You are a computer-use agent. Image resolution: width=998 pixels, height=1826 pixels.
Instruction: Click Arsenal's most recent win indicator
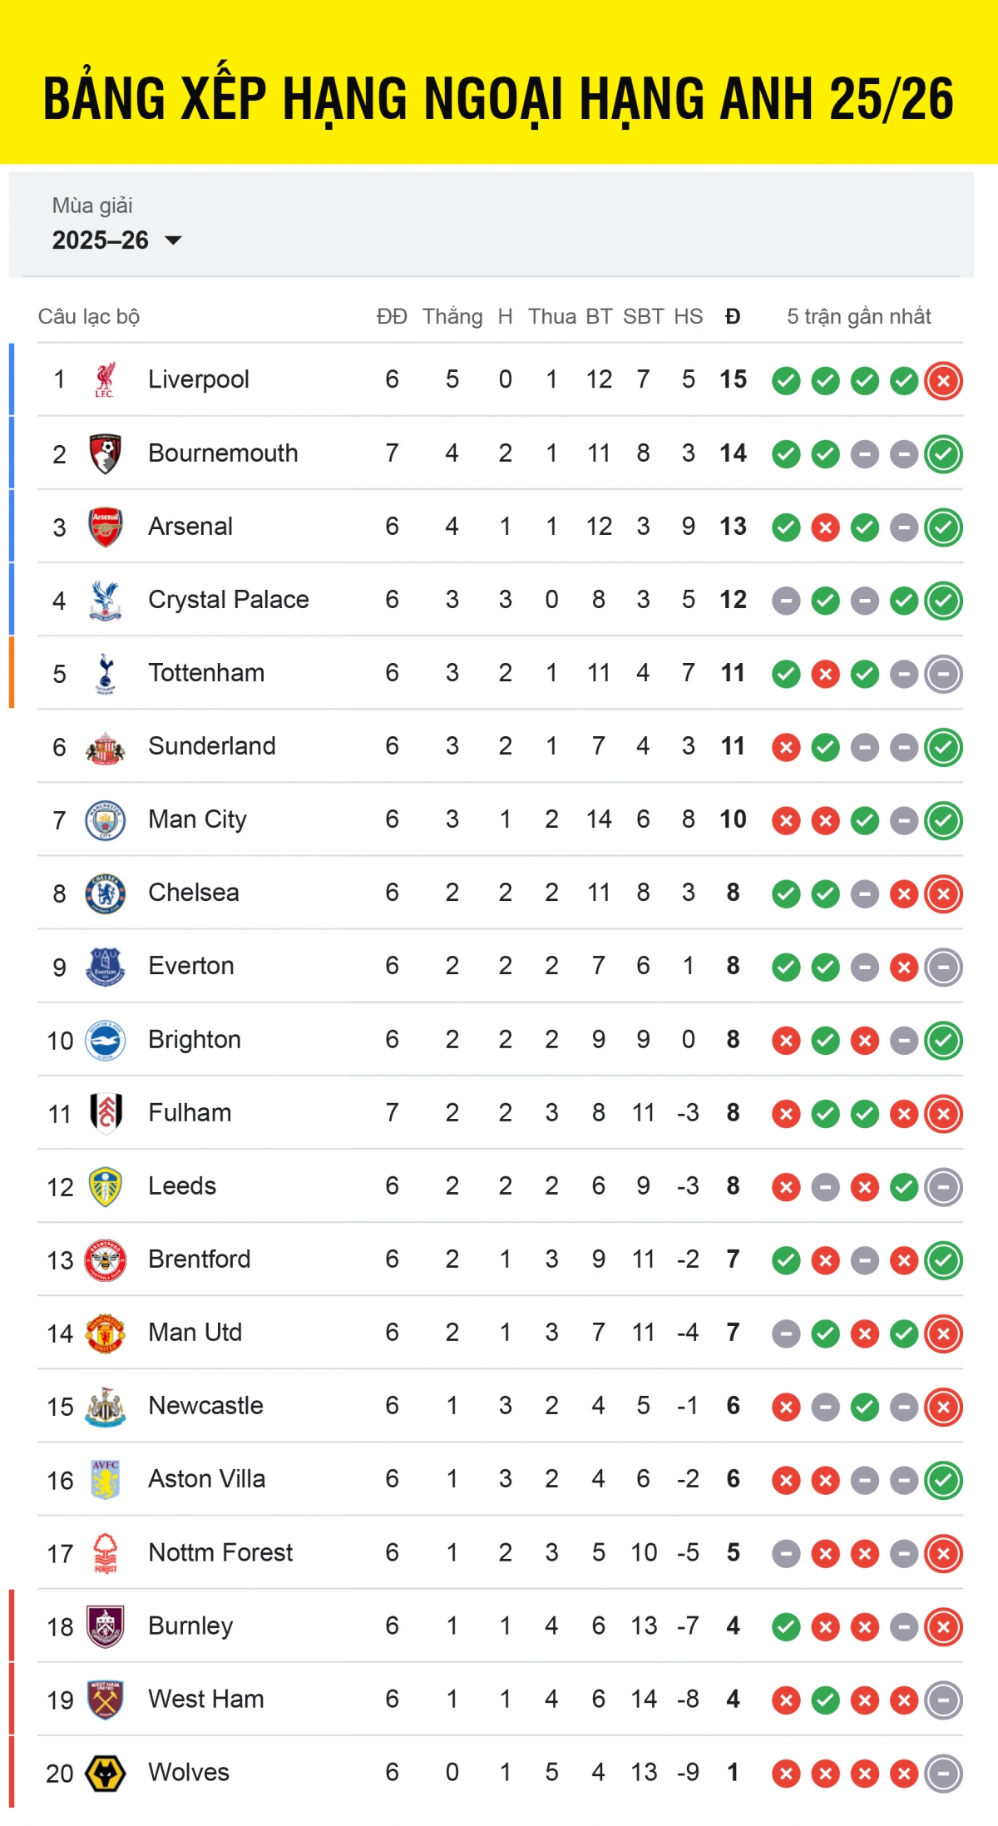click(944, 527)
